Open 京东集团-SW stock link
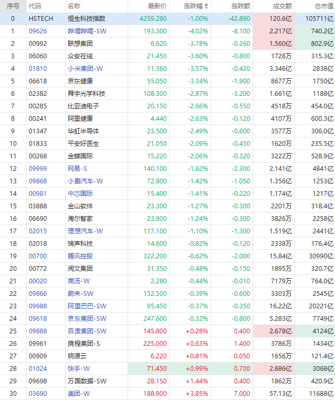 pos(87,319)
